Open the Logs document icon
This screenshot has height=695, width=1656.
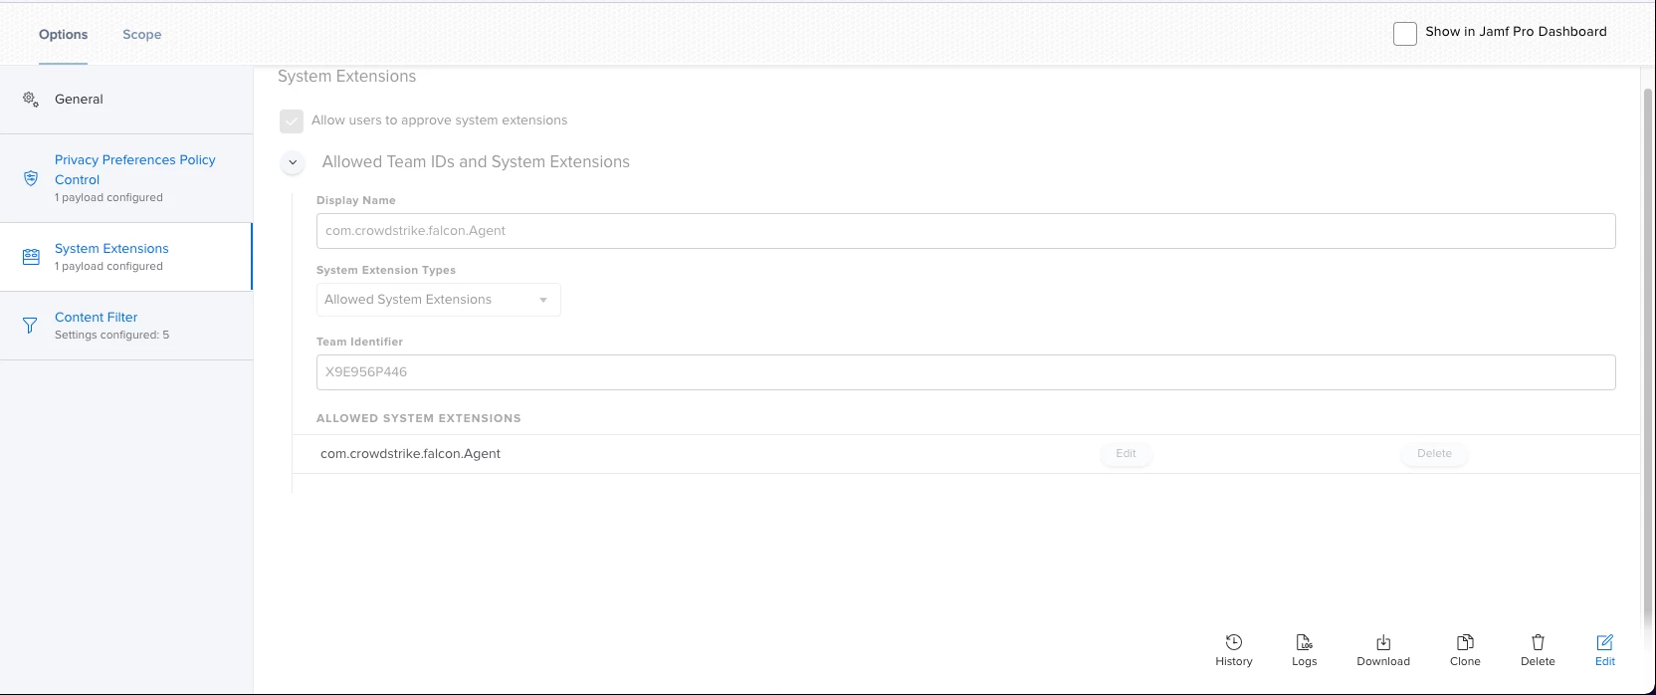[1305, 642]
